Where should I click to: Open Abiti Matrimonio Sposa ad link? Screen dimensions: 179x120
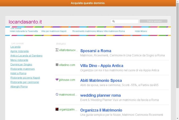tap(101, 80)
